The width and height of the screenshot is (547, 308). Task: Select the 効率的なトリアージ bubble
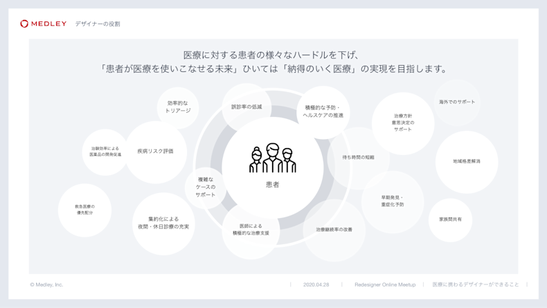coord(178,107)
